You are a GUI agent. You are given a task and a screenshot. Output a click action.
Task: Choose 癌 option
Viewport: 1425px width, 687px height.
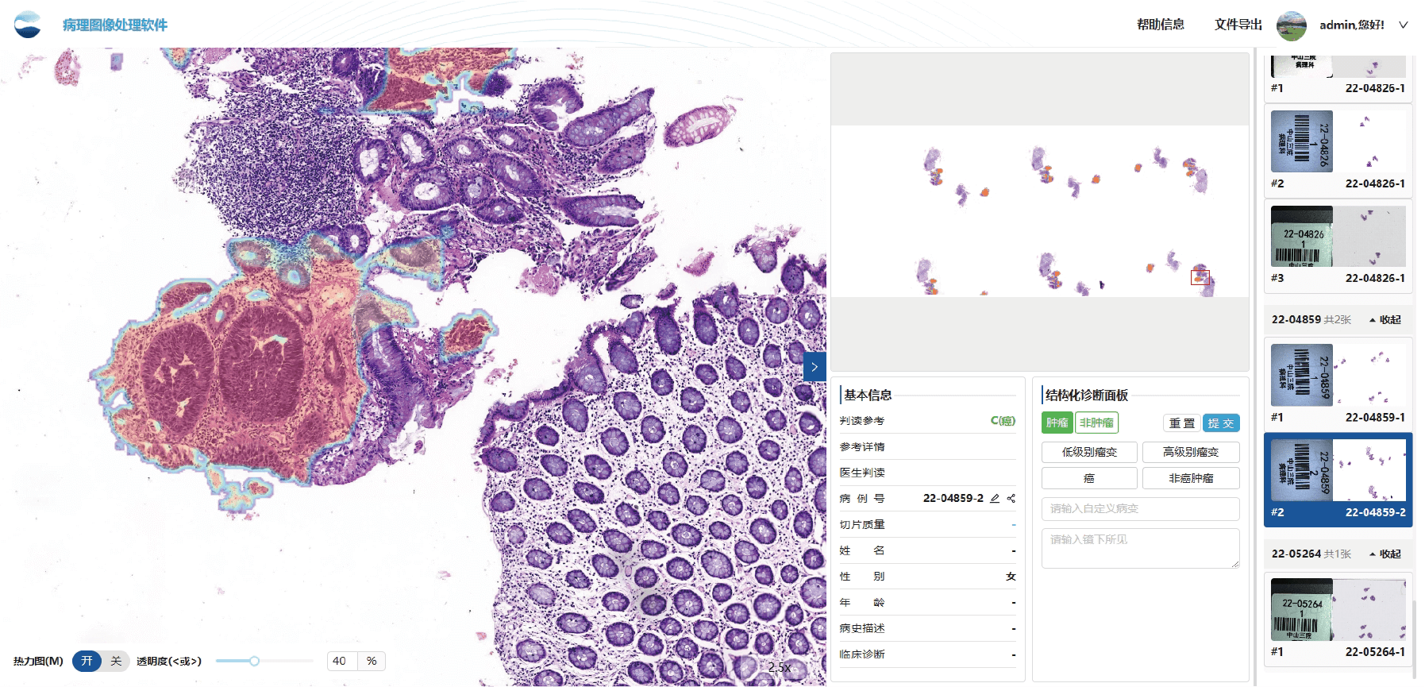[1089, 478]
